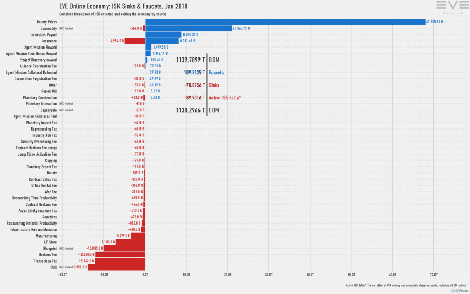Select the 'Project Discovery reward' label
Viewport: 470px width, 294px height.
[x=38, y=60]
